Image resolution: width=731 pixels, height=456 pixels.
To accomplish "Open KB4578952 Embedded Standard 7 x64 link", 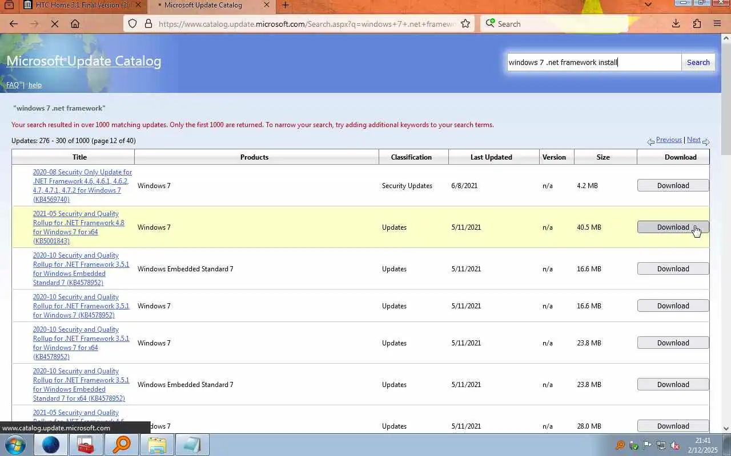I will [81, 385].
